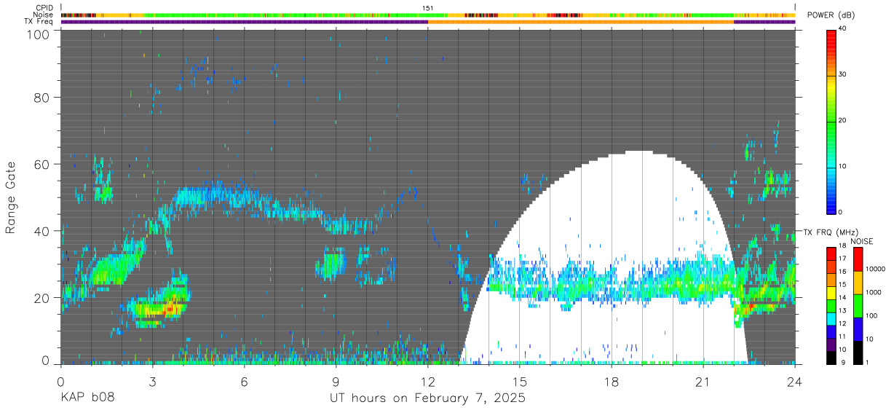Click power scale value 30
Screen dimensions: 894x413
pos(842,75)
